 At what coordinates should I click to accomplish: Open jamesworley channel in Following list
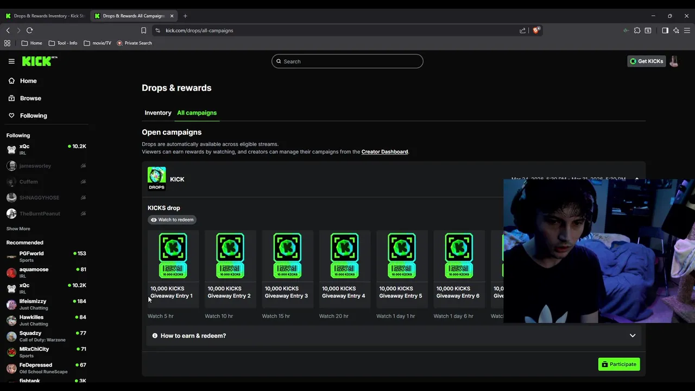pyautogui.click(x=46, y=166)
